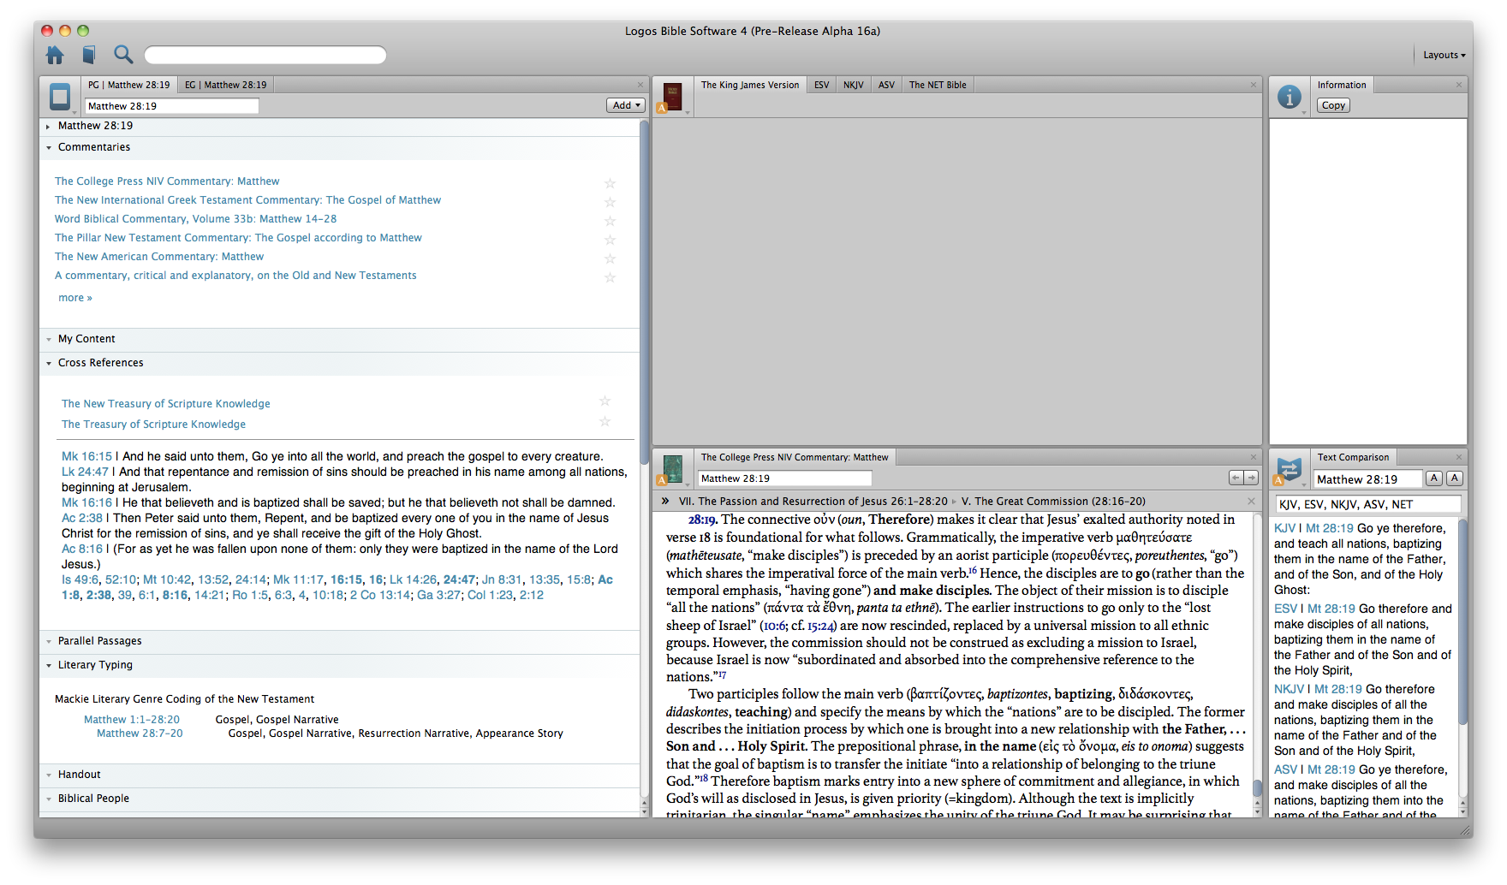The image size is (1507, 885).
Task: Star 'A commentary, critical and explanatory' entry
Action: tap(610, 276)
